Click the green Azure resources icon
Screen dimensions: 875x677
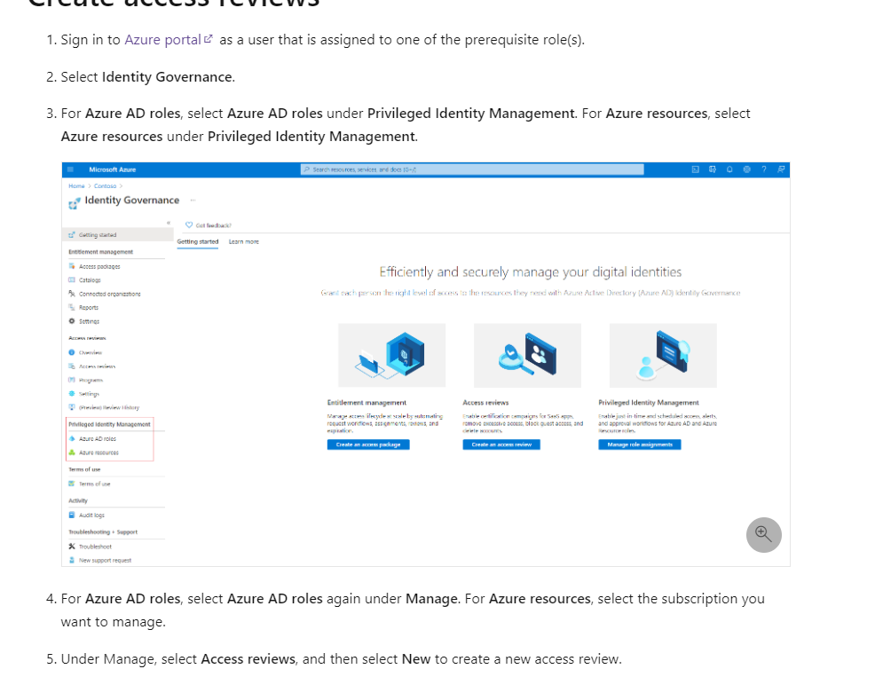[71, 453]
